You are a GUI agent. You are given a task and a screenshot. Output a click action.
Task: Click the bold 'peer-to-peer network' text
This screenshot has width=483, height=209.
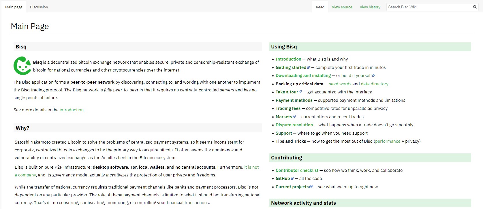[92, 82]
